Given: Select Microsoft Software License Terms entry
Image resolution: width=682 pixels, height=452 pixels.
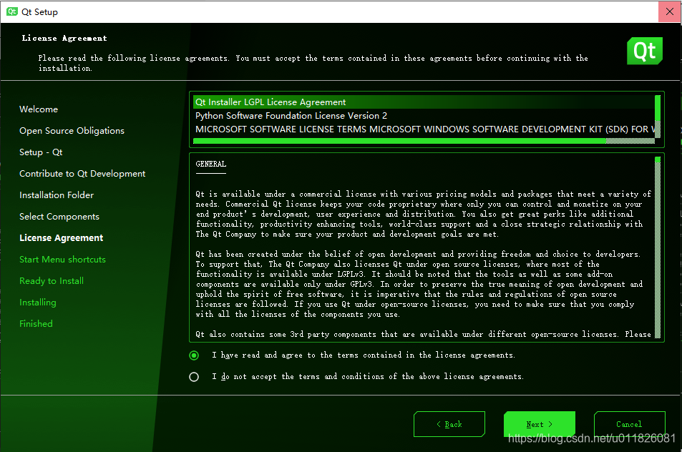Looking at the screenshot, I should point(424,129).
